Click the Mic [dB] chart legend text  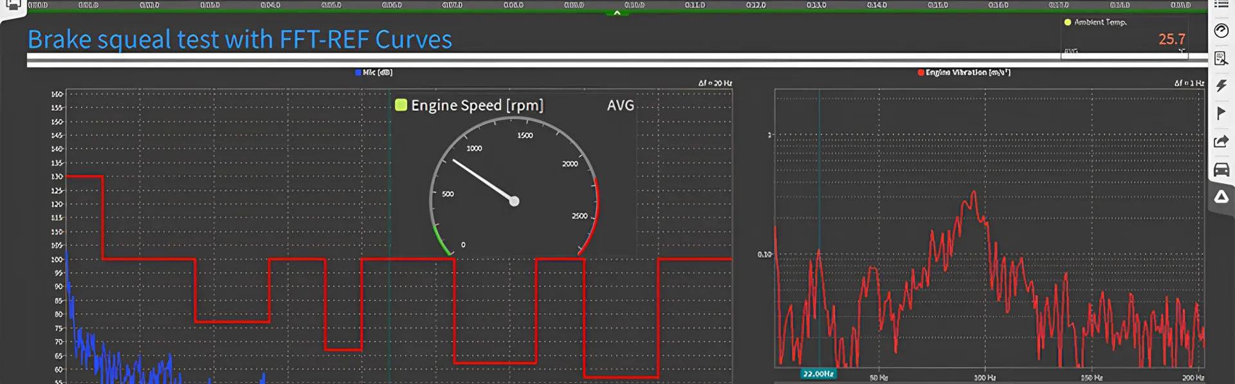click(378, 73)
